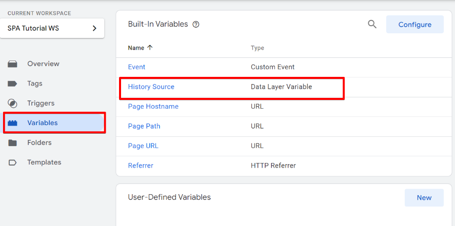Open the History Source variable
Image resolution: width=455 pixels, height=226 pixels.
[151, 87]
